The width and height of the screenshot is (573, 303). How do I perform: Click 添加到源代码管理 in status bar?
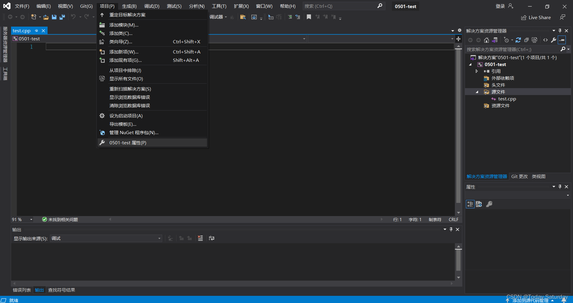click(x=530, y=300)
